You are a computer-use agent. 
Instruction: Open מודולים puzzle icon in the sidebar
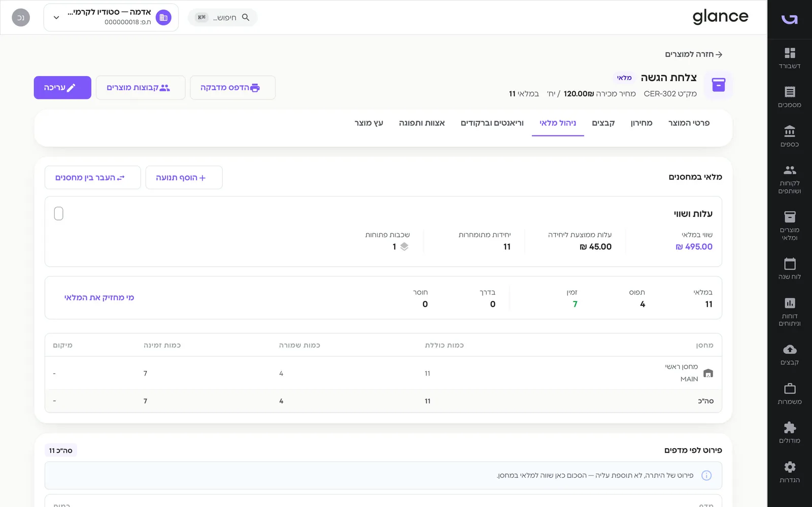pyautogui.click(x=790, y=433)
